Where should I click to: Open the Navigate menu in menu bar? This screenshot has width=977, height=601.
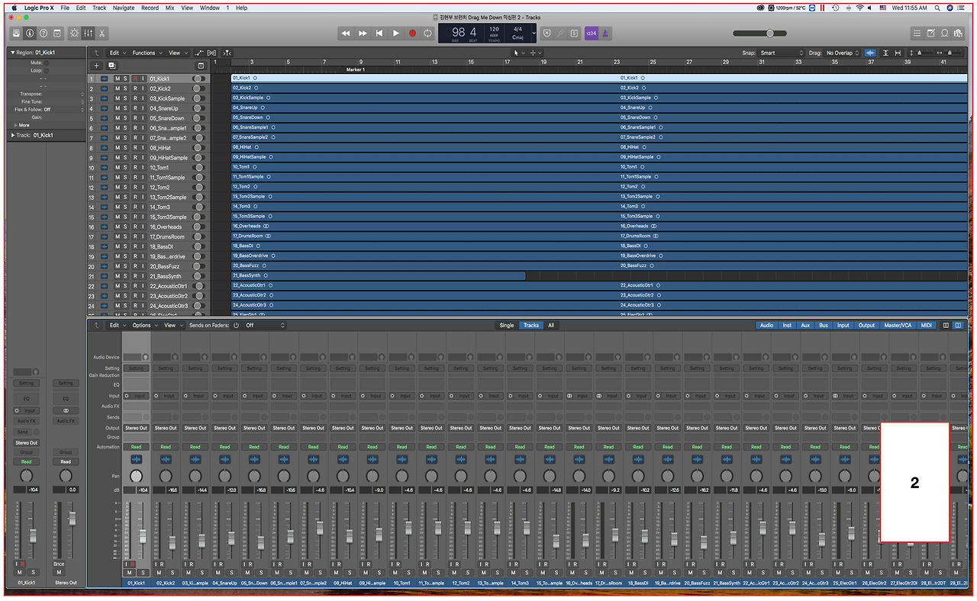click(x=124, y=8)
